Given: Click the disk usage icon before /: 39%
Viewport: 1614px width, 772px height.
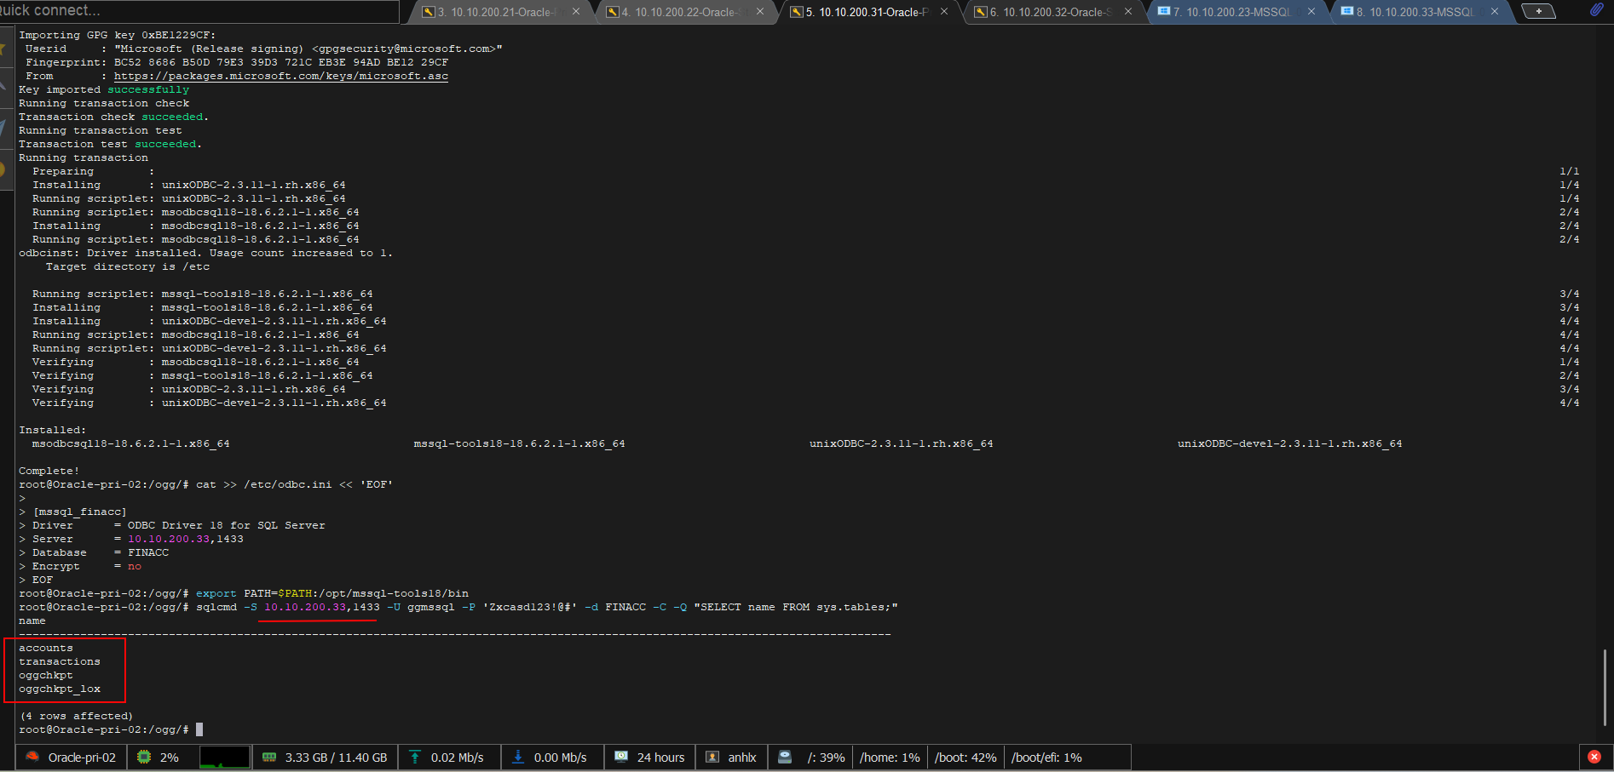Looking at the screenshot, I should click(x=786, y=757).
